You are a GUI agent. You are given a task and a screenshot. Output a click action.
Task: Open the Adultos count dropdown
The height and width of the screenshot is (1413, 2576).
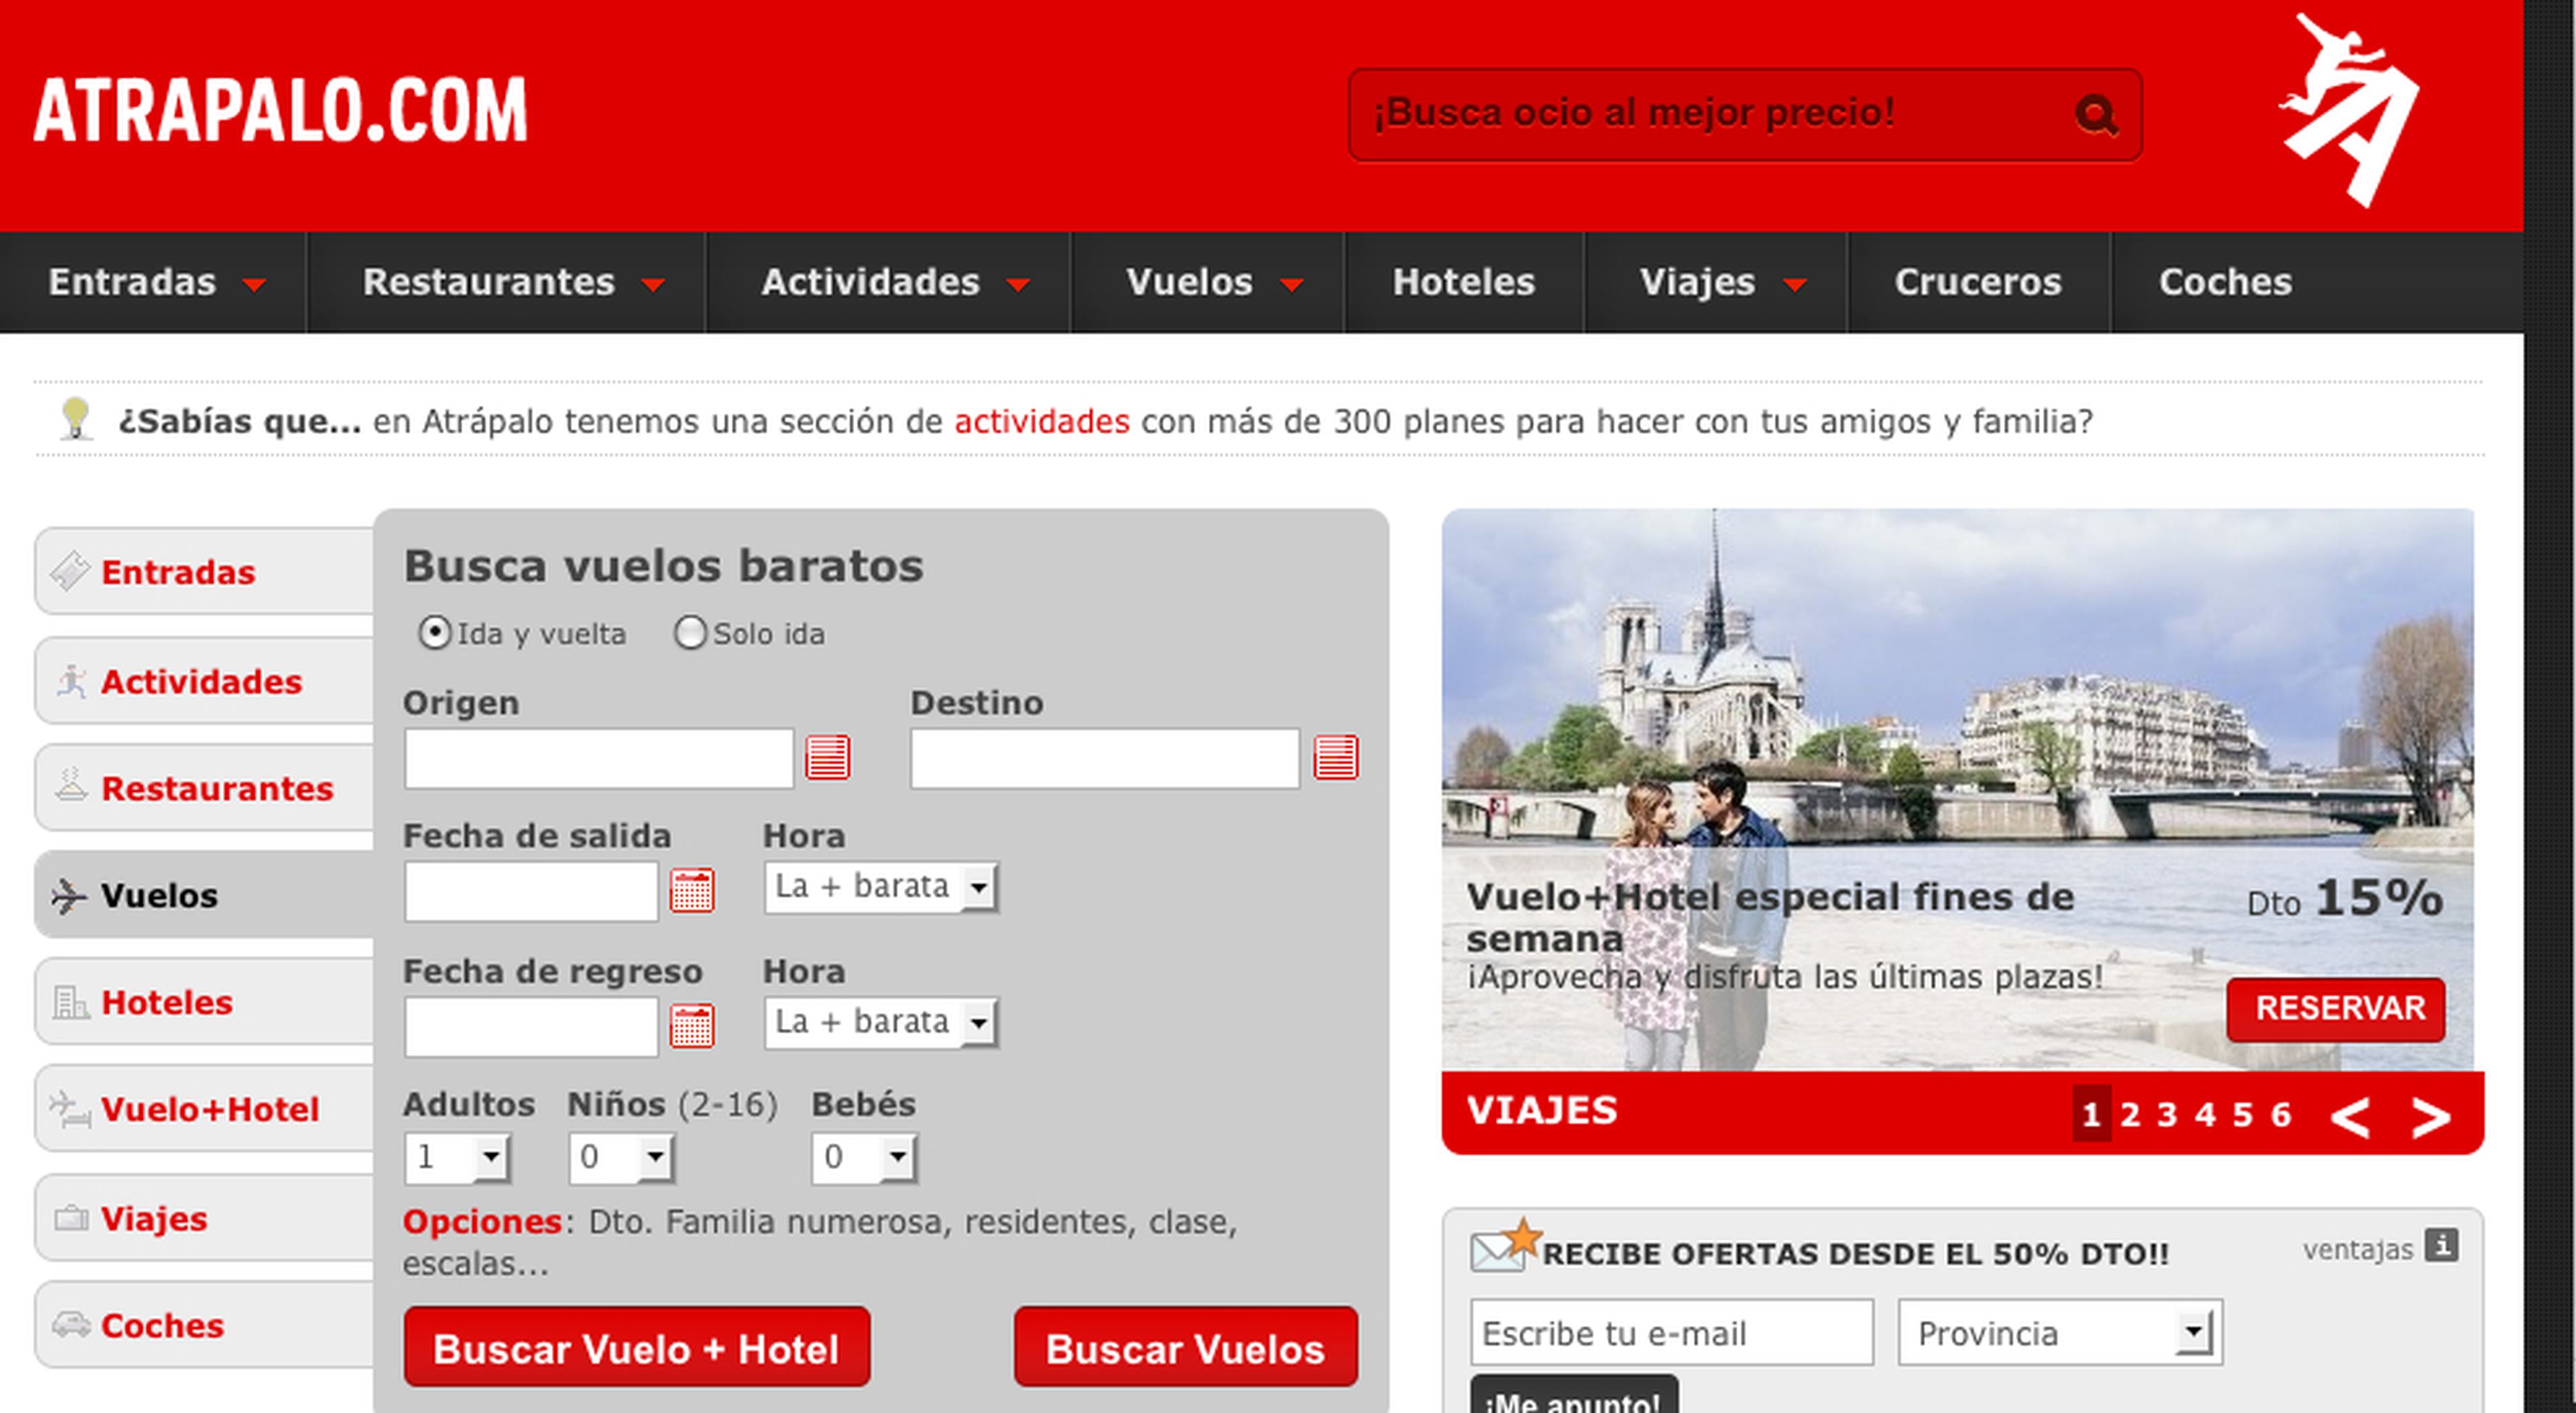[x=458, y=1157]
